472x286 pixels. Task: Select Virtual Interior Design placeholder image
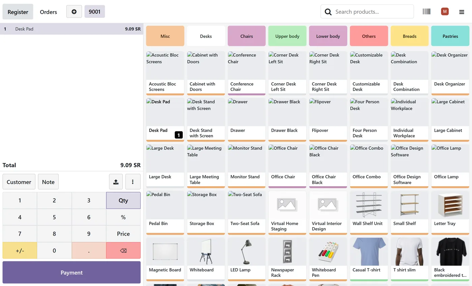[x=328, y=205]
